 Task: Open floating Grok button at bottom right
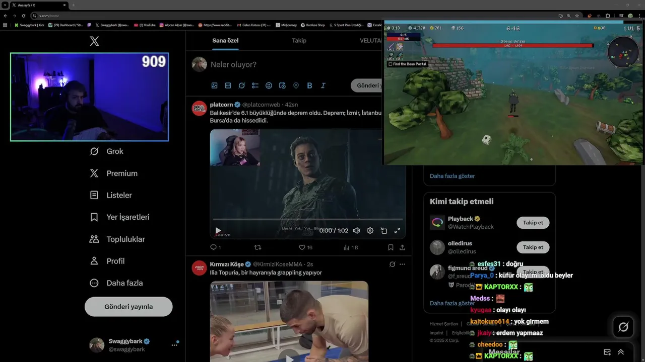(623, 327)
